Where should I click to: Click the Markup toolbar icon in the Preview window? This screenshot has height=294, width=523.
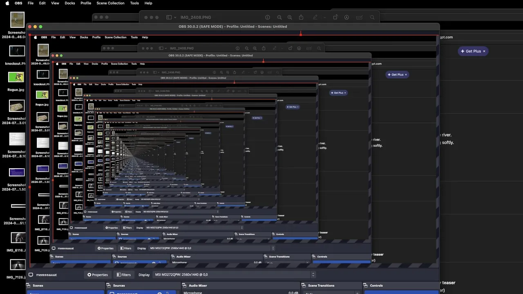[x=346, y=18]
